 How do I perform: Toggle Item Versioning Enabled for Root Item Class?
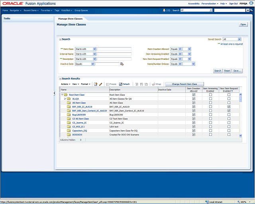pyautogui.click(x=210, y=95)
